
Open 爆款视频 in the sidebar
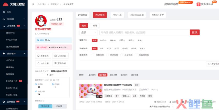click(10, 74)
